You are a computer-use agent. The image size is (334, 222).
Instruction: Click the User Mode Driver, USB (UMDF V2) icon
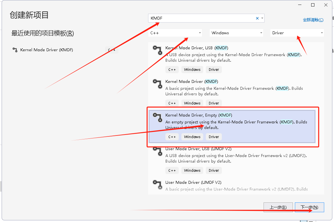tap(158, 151)
